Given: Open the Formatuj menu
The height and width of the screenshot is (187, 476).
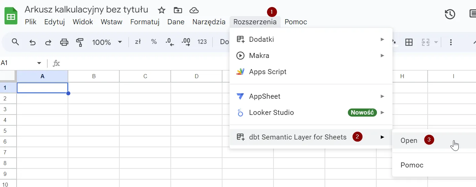Looking at the screenshot, I should tap(145, 22).
